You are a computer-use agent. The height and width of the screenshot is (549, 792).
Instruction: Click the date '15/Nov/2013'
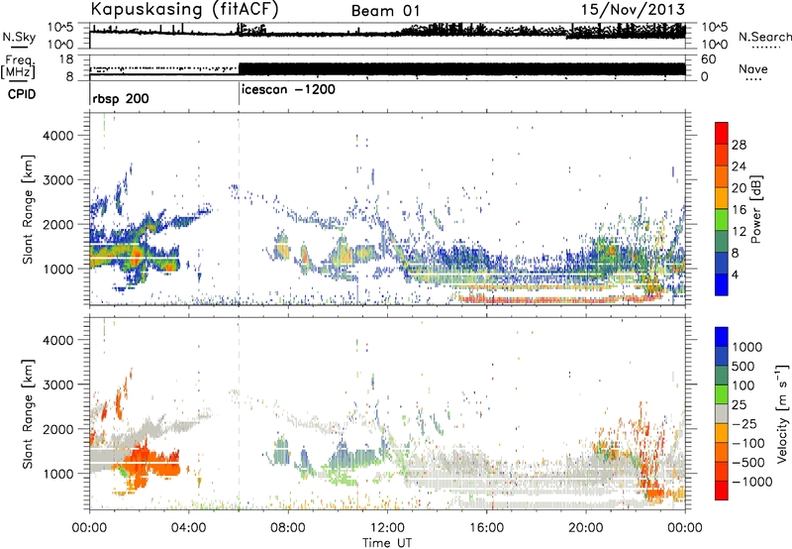coord(633,10)
